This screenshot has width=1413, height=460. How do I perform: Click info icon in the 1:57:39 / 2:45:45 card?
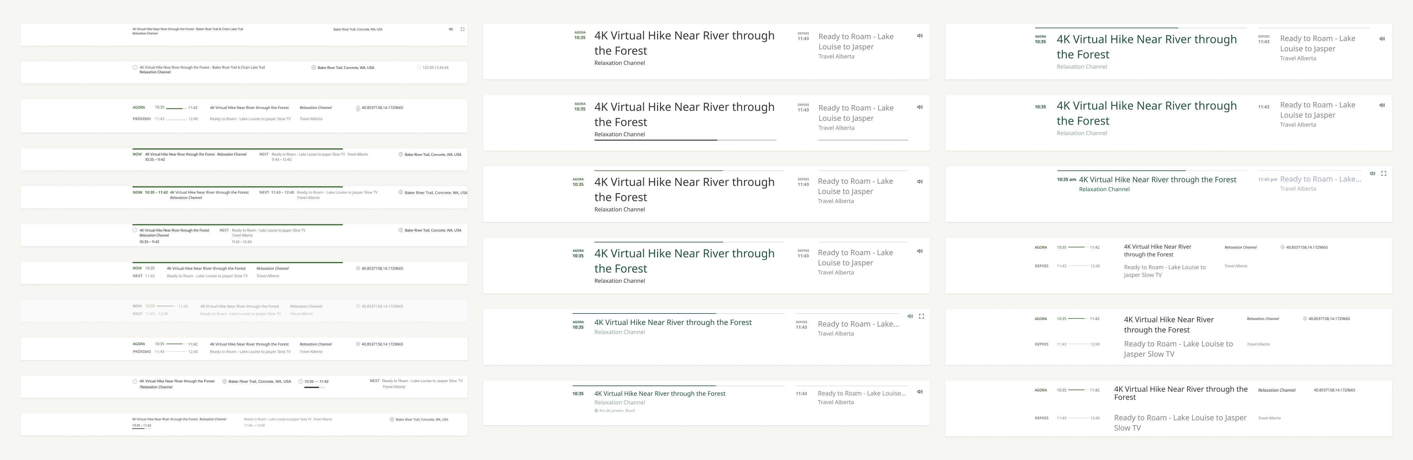point(135,68)
